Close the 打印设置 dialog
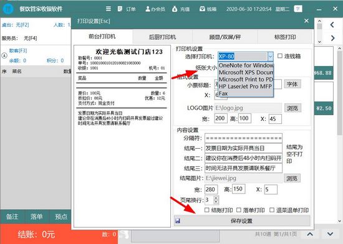 tap(306, 21)
